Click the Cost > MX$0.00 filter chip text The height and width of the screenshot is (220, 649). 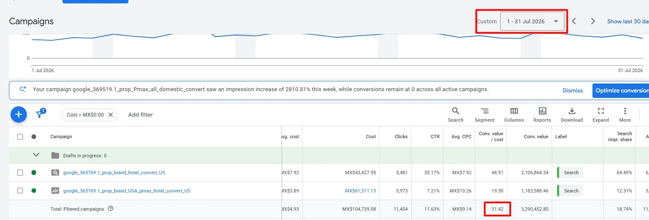85,114
